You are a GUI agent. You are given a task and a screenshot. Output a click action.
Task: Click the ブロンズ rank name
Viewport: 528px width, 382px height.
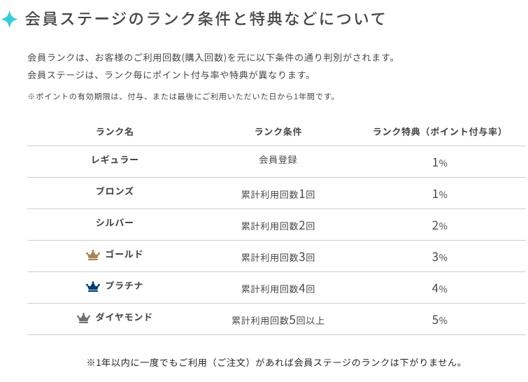115,191
